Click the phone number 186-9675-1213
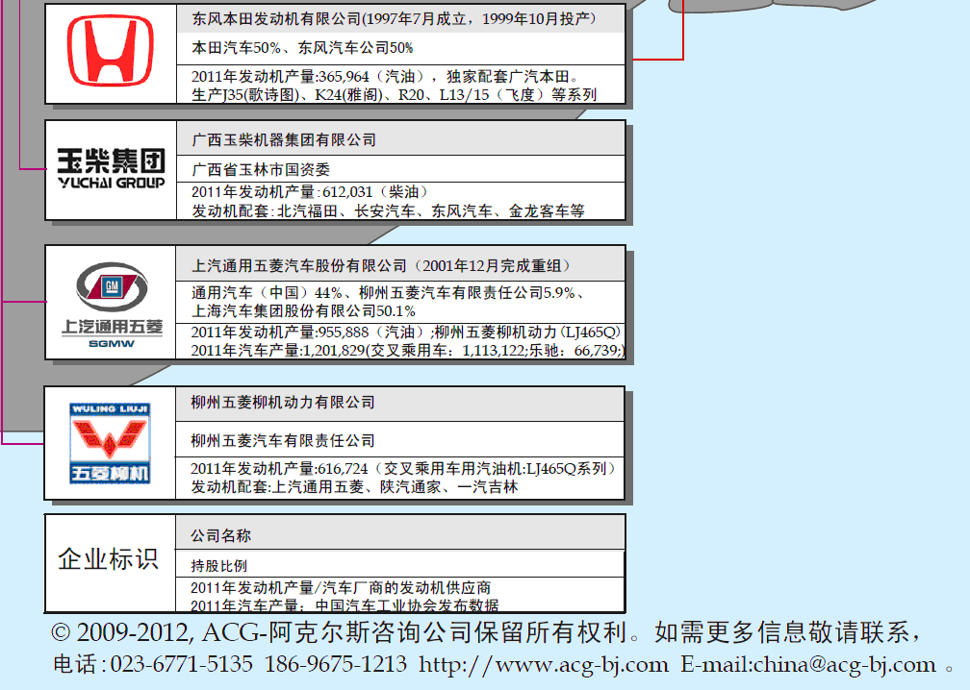Screen dimensions: 970x690 tap(335, 665)
